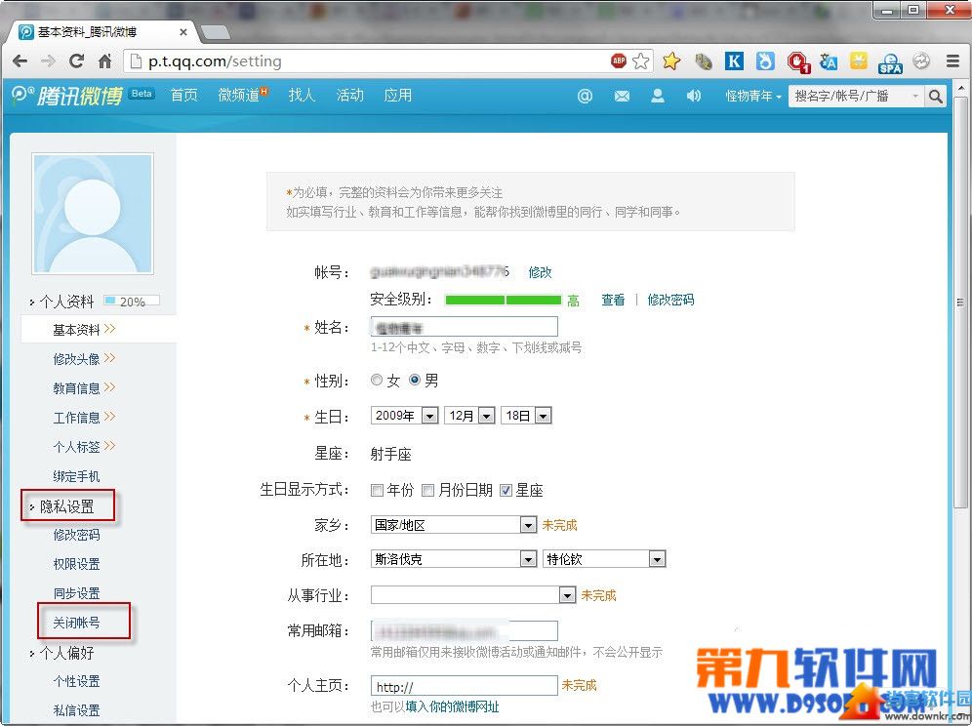Click the translate extension icon

click(829, 61)
